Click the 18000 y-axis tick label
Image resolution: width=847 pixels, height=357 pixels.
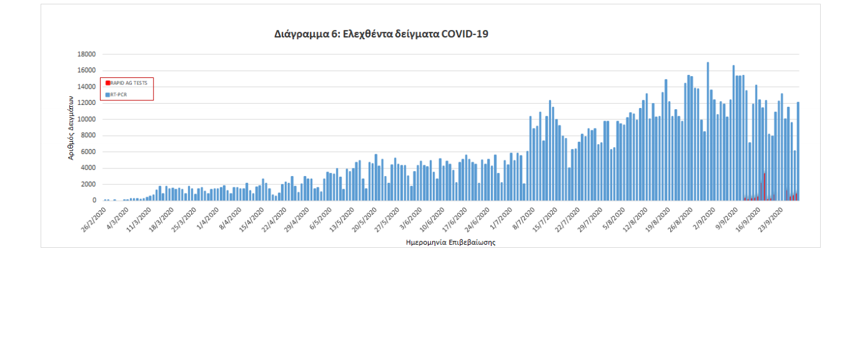pyautogui.click(x=86, y=54)
